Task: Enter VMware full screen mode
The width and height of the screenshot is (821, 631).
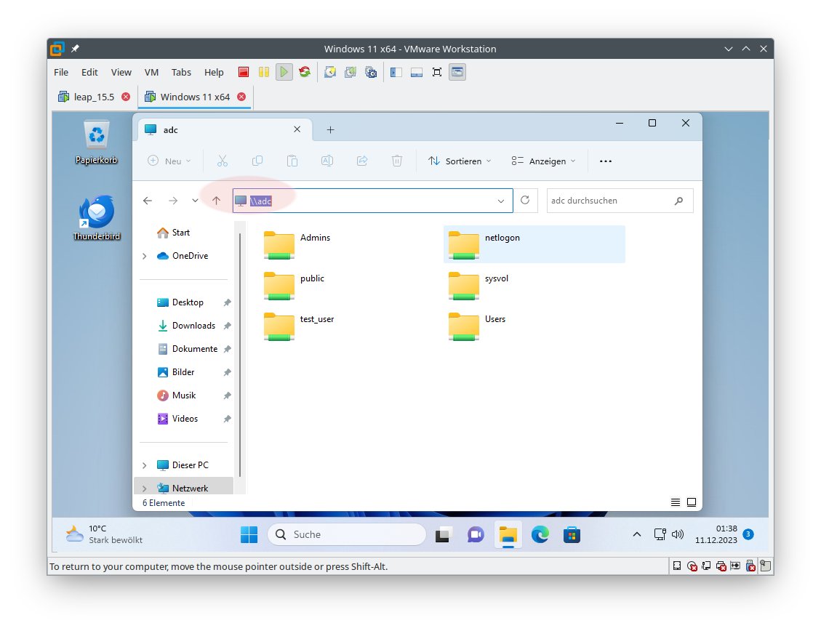Action: [x=437, y=72]
